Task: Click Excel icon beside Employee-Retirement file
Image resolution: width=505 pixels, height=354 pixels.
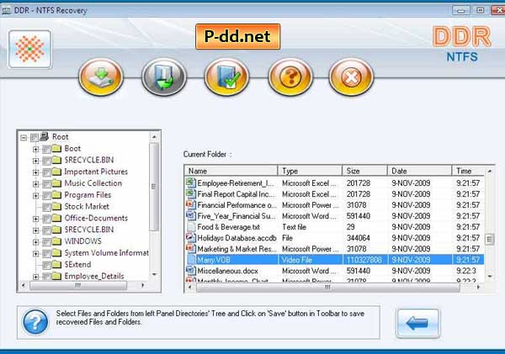Action: coord(191,182)
